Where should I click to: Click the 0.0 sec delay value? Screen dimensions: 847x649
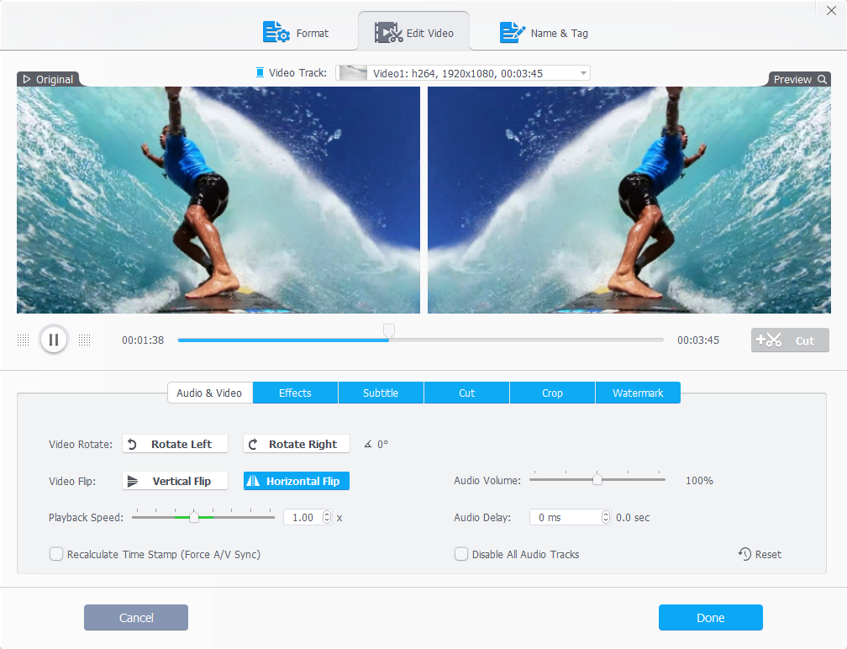tap(633, 518)
